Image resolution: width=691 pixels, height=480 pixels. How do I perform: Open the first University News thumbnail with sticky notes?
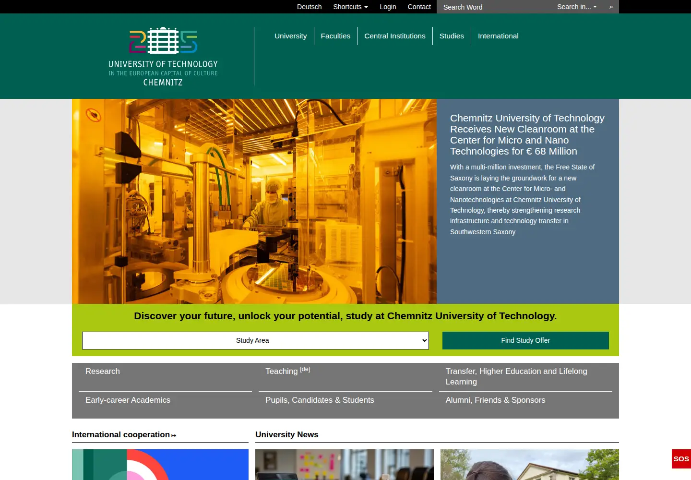(x=345, y=465)
